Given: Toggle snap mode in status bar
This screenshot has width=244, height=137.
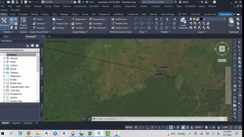Looking at the screenshot, I should [x=140, y=127].
